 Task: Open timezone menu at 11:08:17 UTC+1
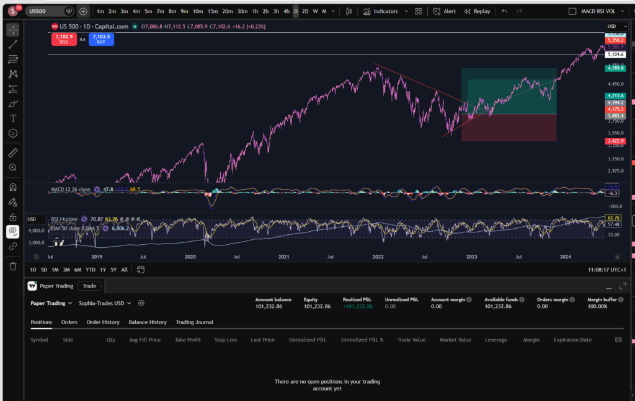606,270
